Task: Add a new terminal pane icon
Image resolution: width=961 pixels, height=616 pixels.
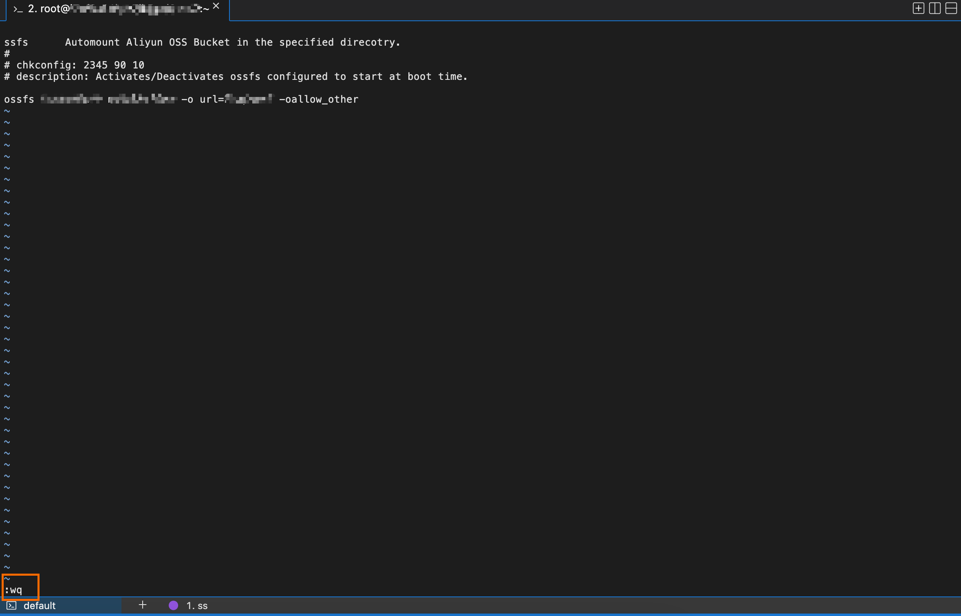Action: (918, 9)
